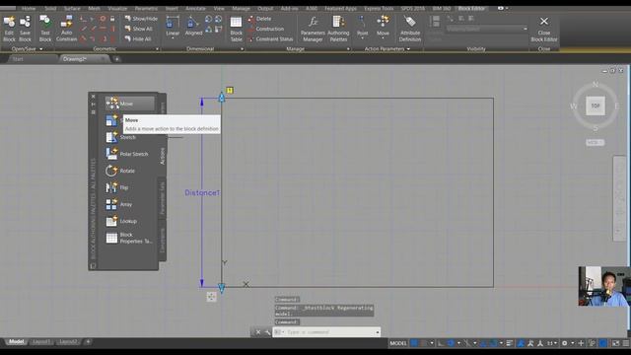Image resolution: width=631 pixels, height=355 pixels.
Task: Open Attribute Definition tool
Action: [410, 29]
